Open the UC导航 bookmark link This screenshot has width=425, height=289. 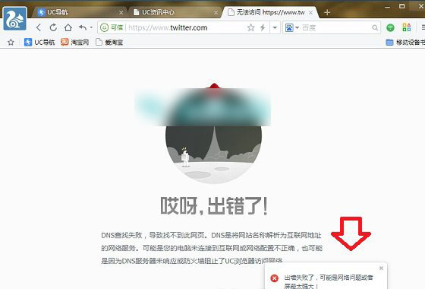pyautogui.click(x=39, y=42)
